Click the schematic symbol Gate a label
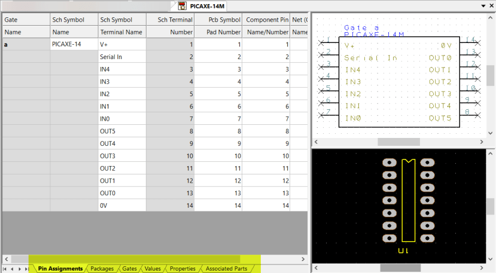The width and height of the screenshot is (496, 273). point(361,28)
